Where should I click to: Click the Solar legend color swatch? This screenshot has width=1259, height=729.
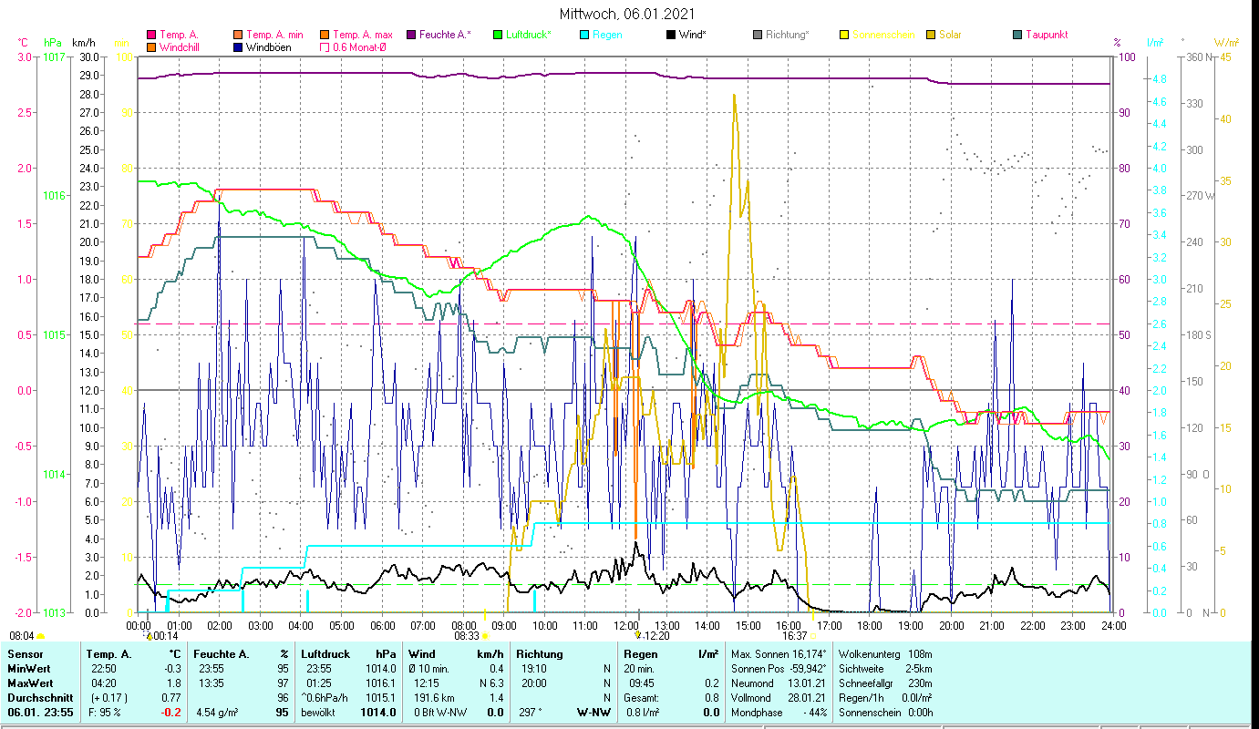tap(930, 36)
